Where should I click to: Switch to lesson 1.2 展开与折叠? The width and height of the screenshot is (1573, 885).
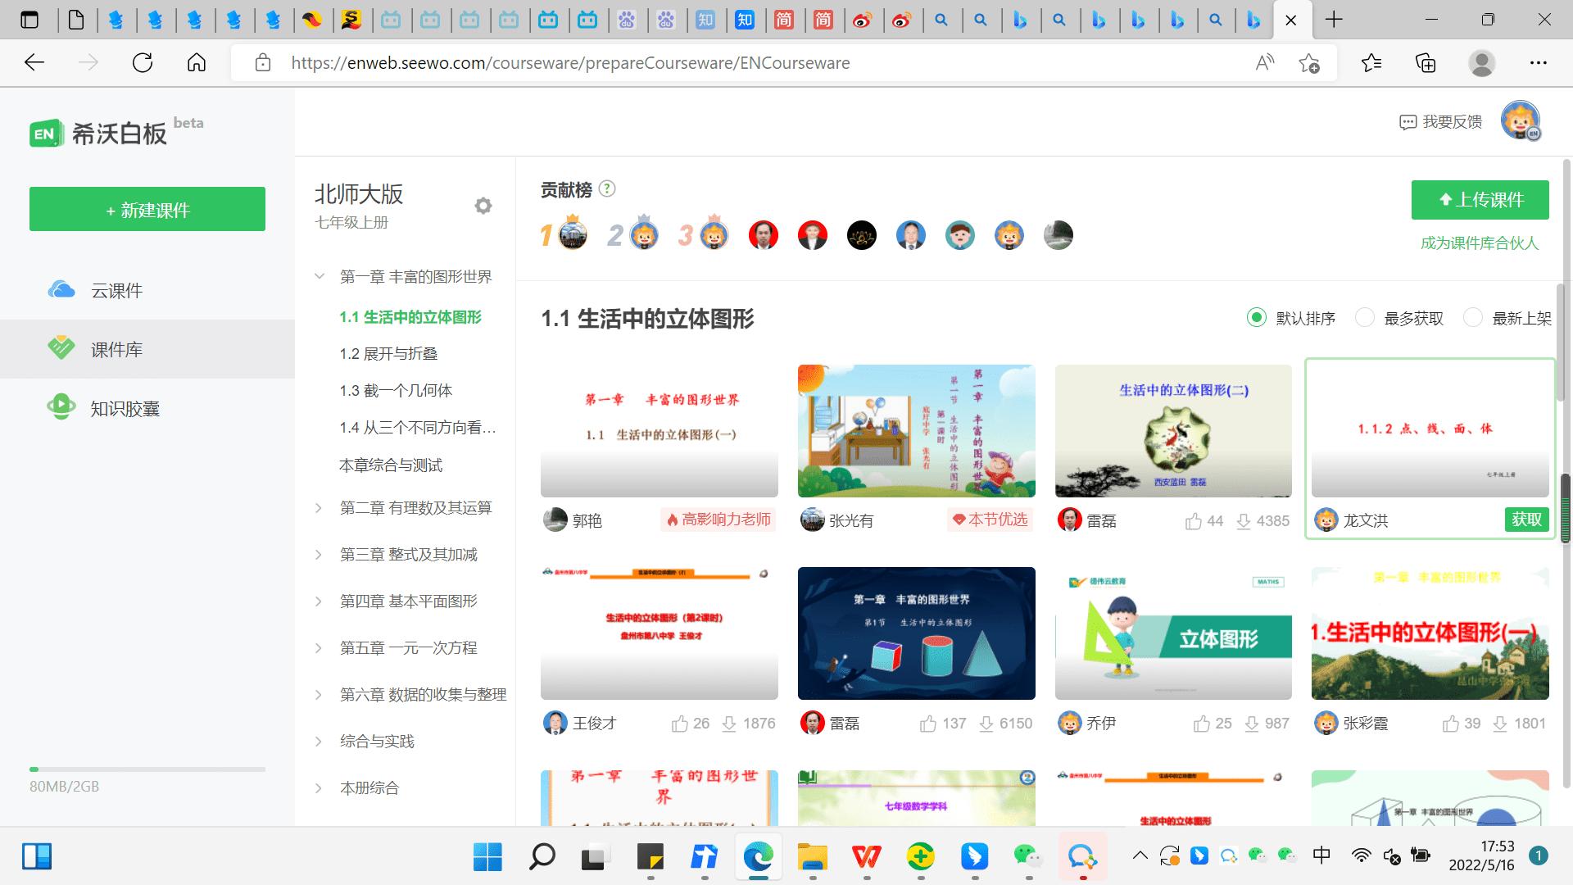(389, 353)
